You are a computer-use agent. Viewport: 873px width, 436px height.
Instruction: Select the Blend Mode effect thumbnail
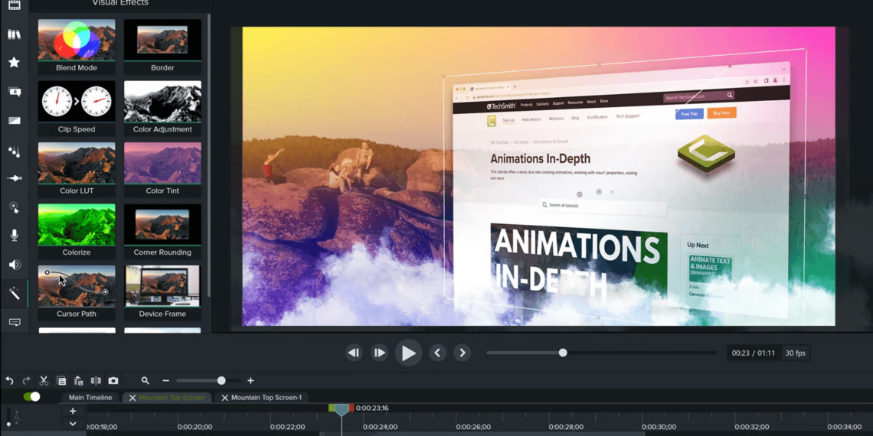pyautogui.click(x=77, y=47)
